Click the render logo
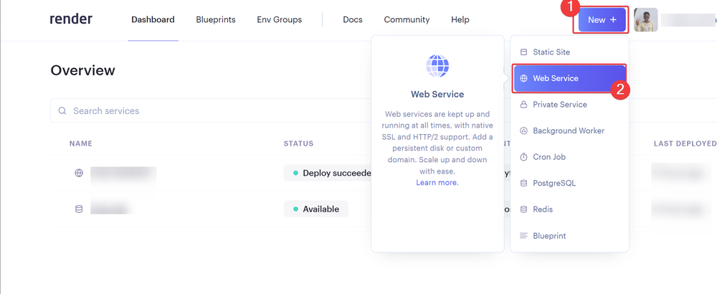Image resolution: width=717 pixels, height=294 pixels. tap(71, 19)
